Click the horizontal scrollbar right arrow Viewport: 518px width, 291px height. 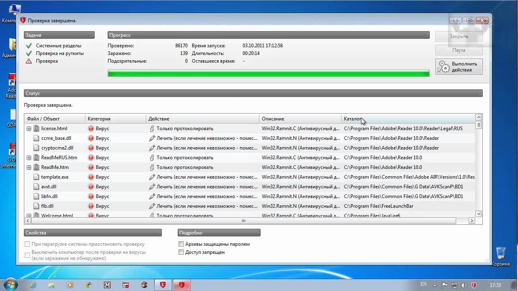(471, 221)
